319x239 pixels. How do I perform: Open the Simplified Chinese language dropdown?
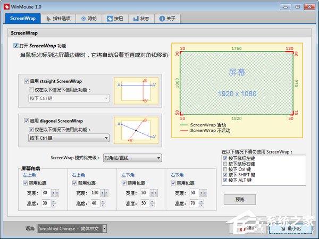(x=72, y=228)
